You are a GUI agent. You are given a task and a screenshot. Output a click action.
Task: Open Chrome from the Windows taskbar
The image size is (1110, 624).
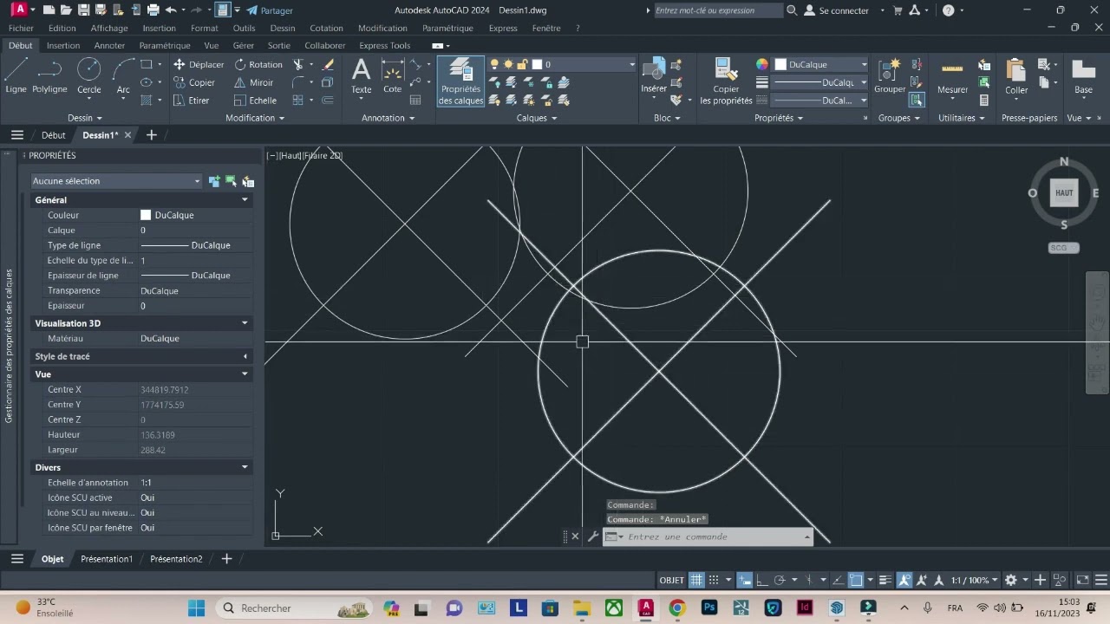677,608
